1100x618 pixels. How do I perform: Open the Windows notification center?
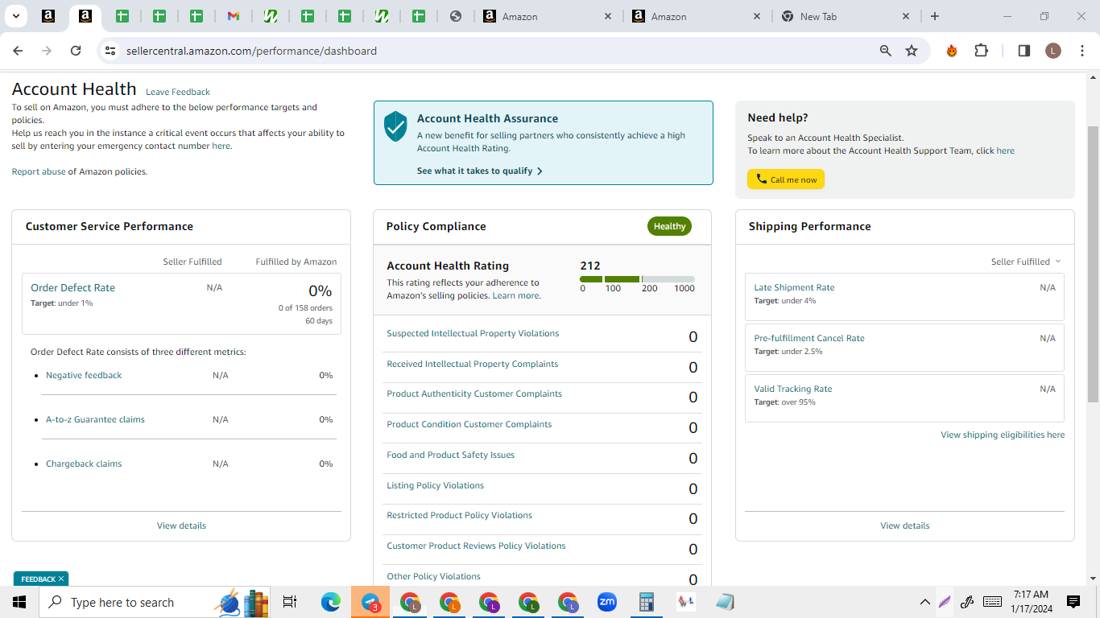[1073, 602]
